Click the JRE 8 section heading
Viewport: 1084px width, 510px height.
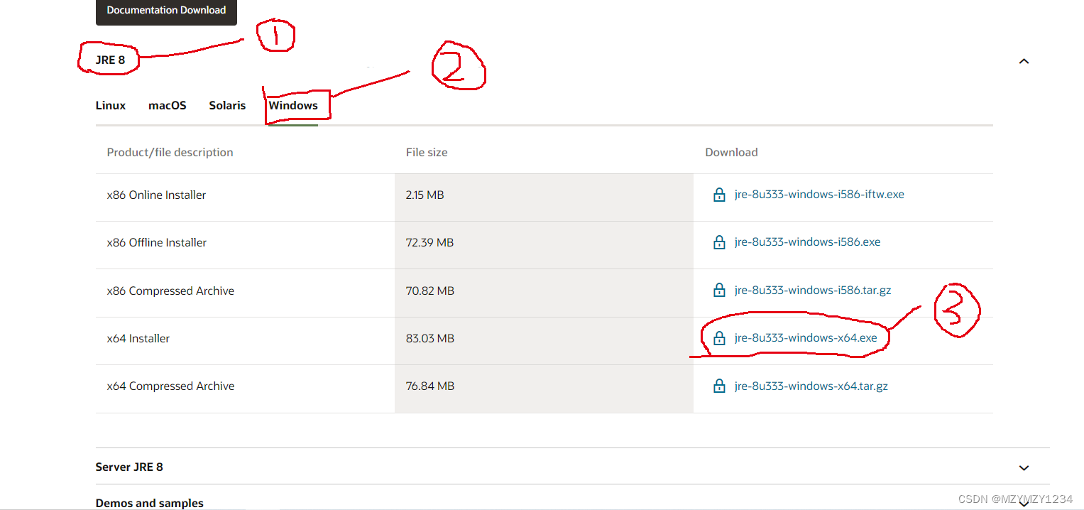pyautogui.click(x=110, y=60)
